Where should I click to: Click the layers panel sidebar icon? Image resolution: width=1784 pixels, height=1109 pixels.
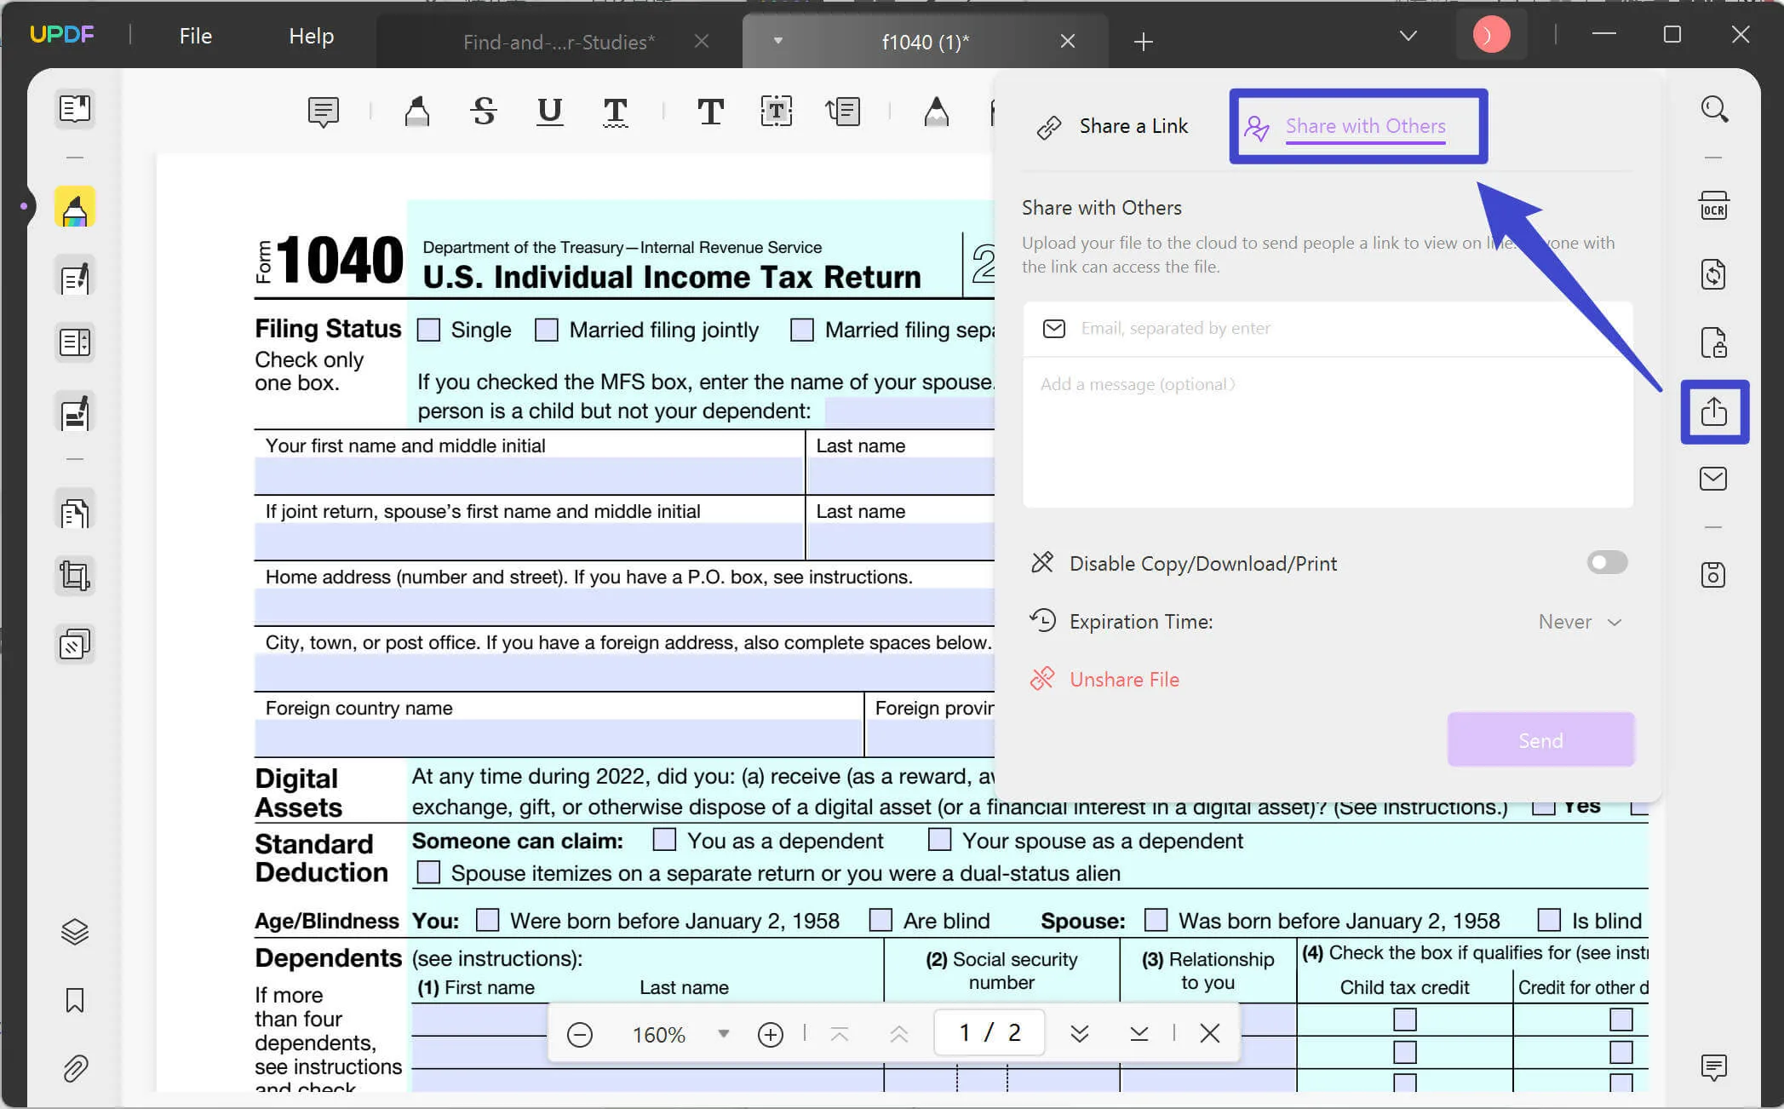(x=74, y=930)
